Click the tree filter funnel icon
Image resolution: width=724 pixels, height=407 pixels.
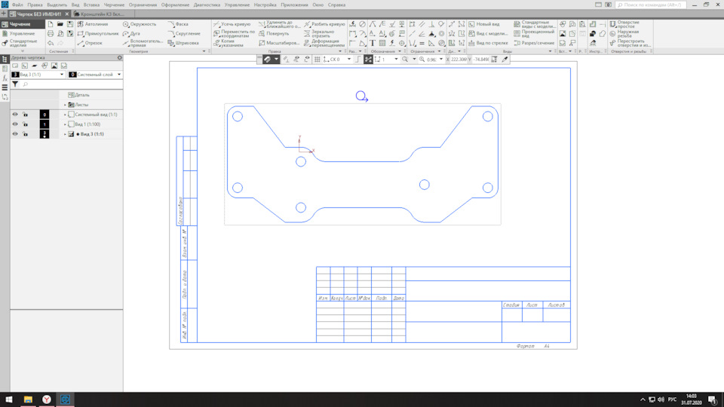[x=15, y=84]
